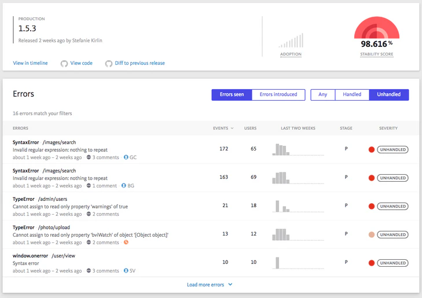Click the orange snoozed clock icon in the /photo/upload row
422x298 pixels.
click(126, 242)
